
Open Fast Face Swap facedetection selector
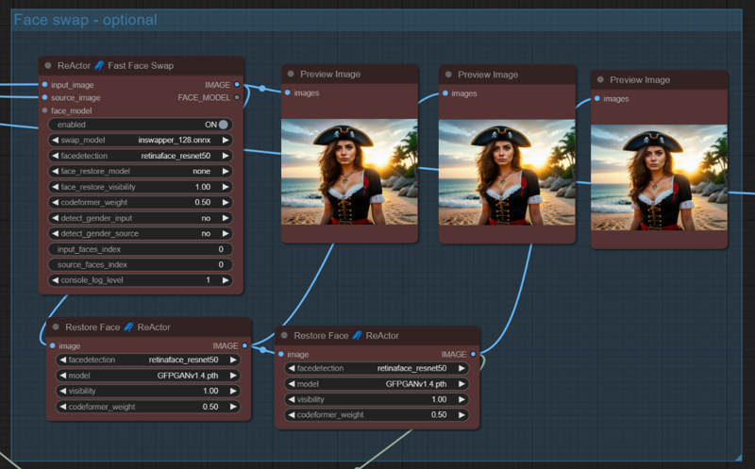coord(141,156)
